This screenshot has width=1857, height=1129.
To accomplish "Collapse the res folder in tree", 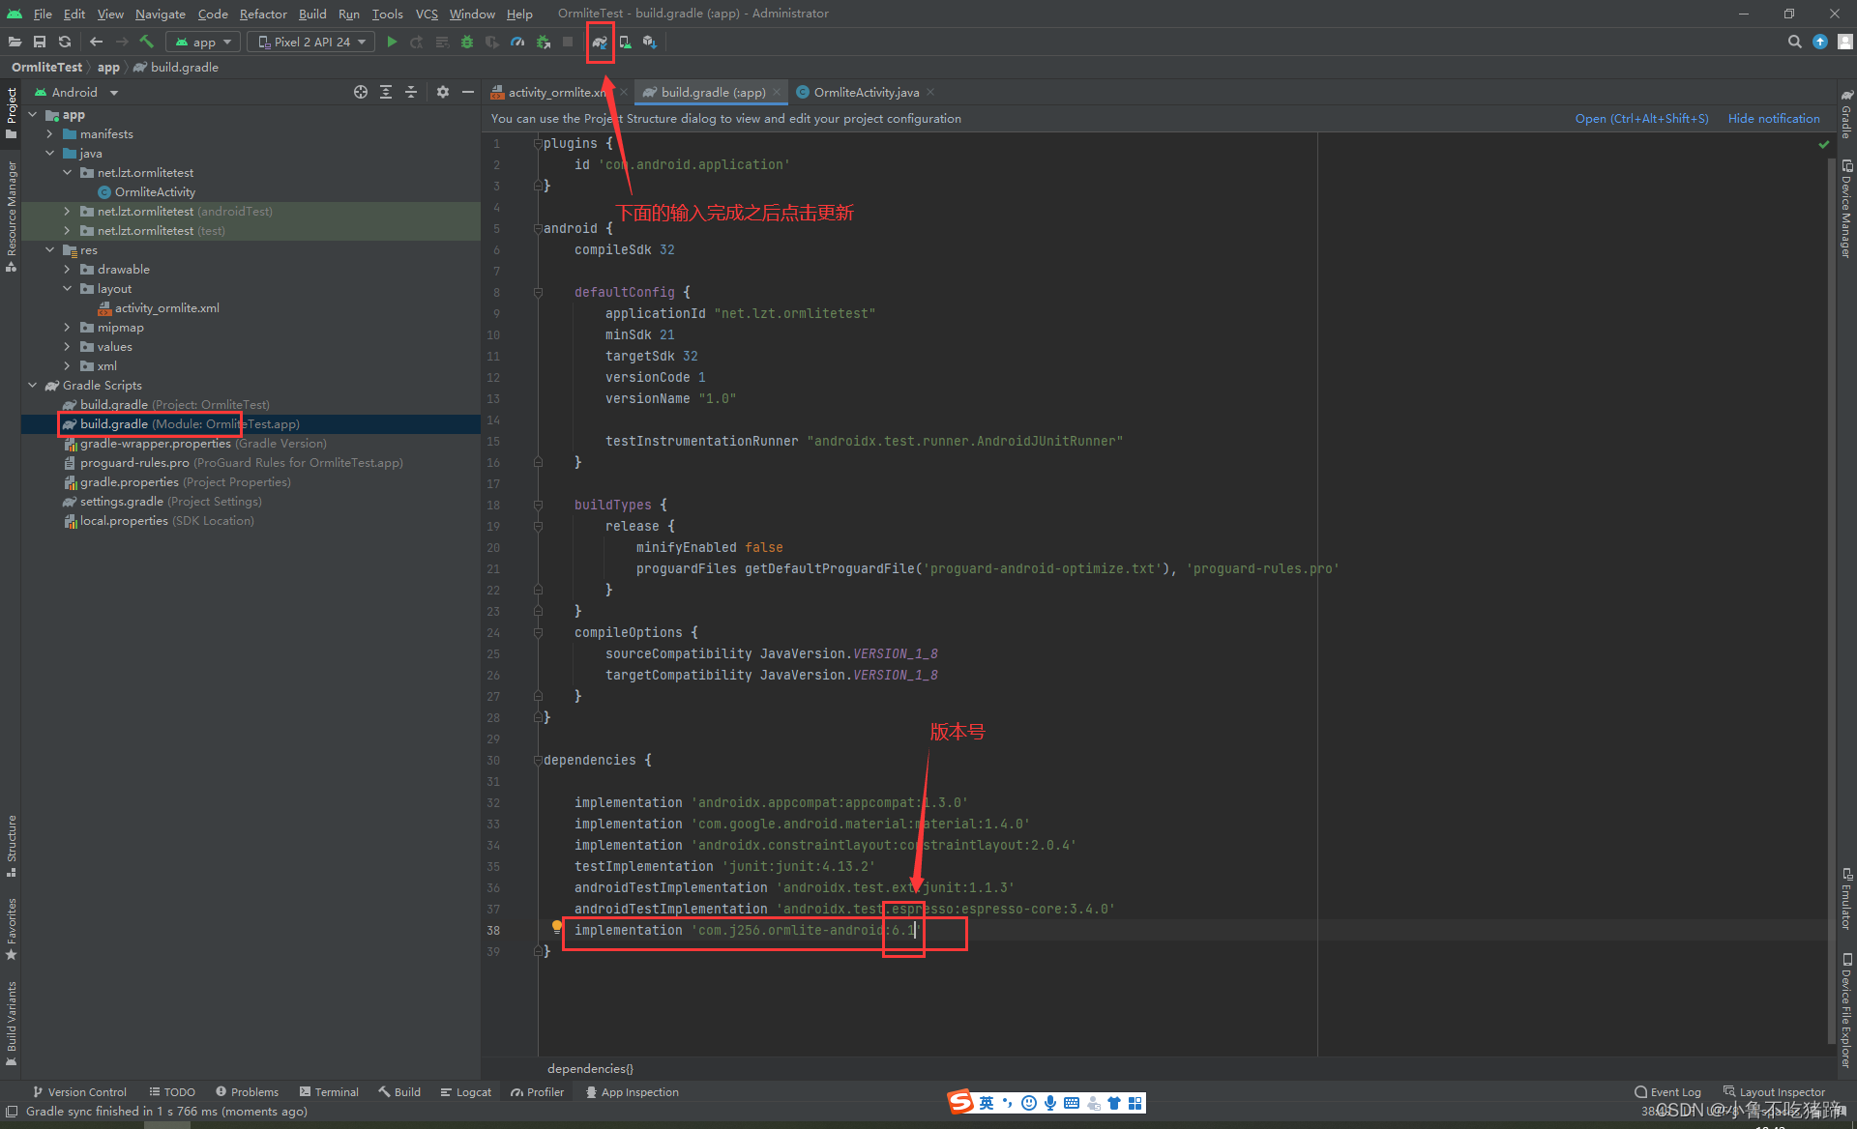I will pos(50,250).
